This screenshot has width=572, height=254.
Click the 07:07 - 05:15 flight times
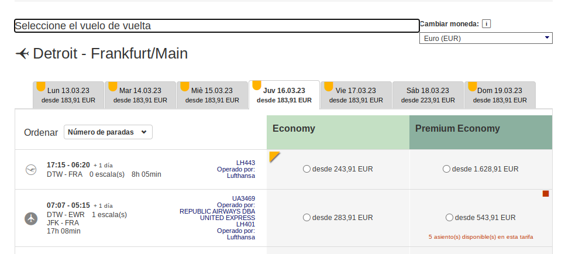[x=68, y=205]
